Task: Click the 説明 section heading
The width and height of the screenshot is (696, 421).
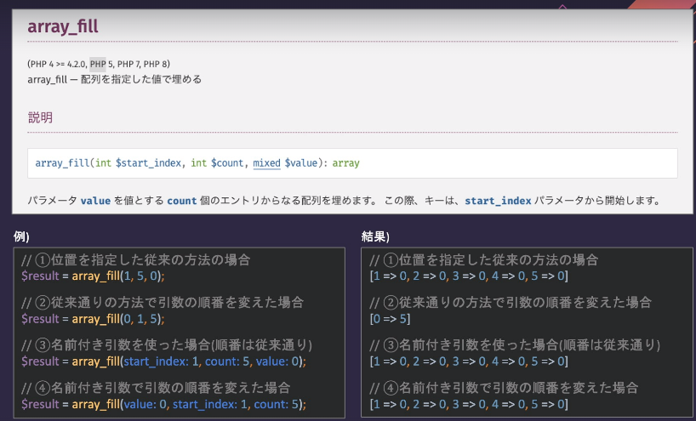Action: pos(40,117)
